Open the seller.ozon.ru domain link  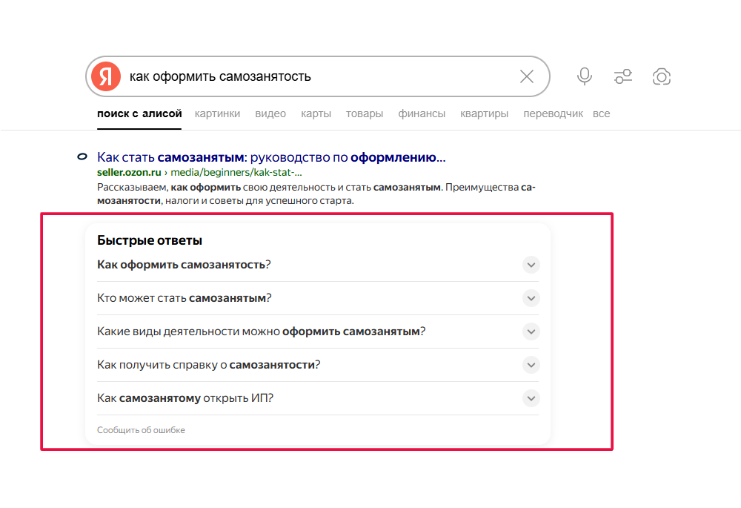[129, 172]
